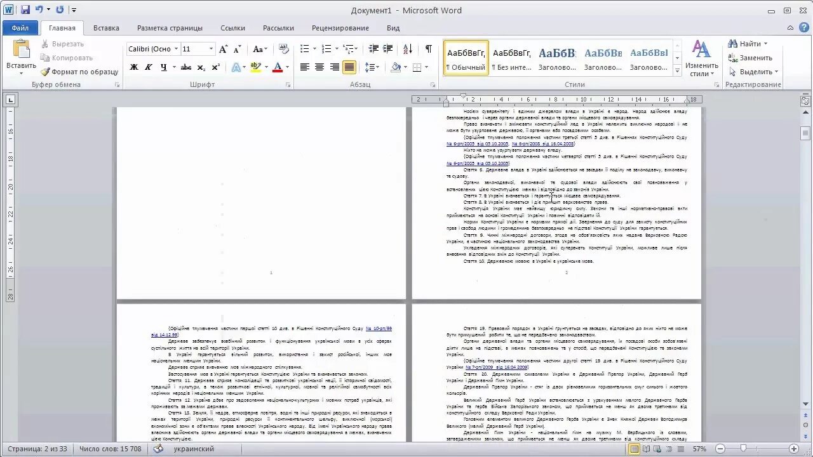
Task: Click the украинский language indicator
Action: click(x=193, y=449)
